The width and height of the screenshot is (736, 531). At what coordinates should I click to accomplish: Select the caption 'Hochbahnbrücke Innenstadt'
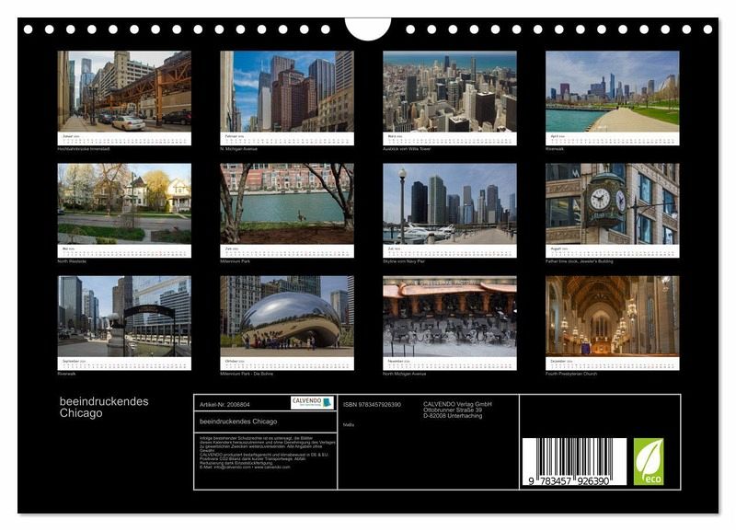[84, 149]
